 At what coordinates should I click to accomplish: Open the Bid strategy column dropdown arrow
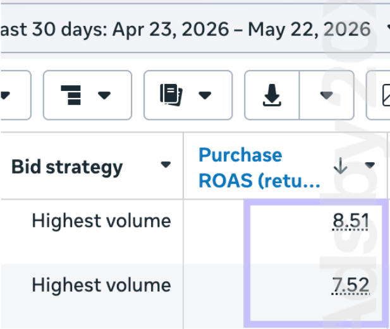[x=166, y=165]
